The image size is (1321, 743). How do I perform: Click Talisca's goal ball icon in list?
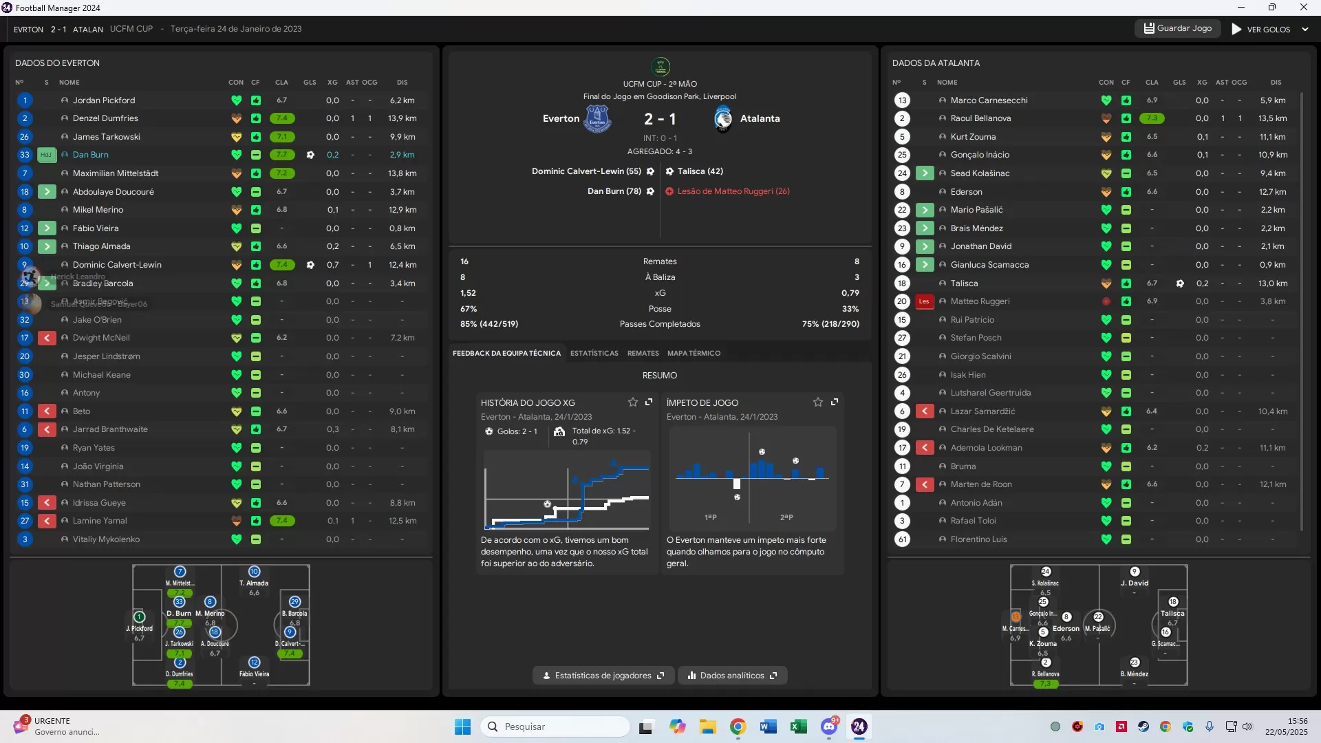point(1180,283)
